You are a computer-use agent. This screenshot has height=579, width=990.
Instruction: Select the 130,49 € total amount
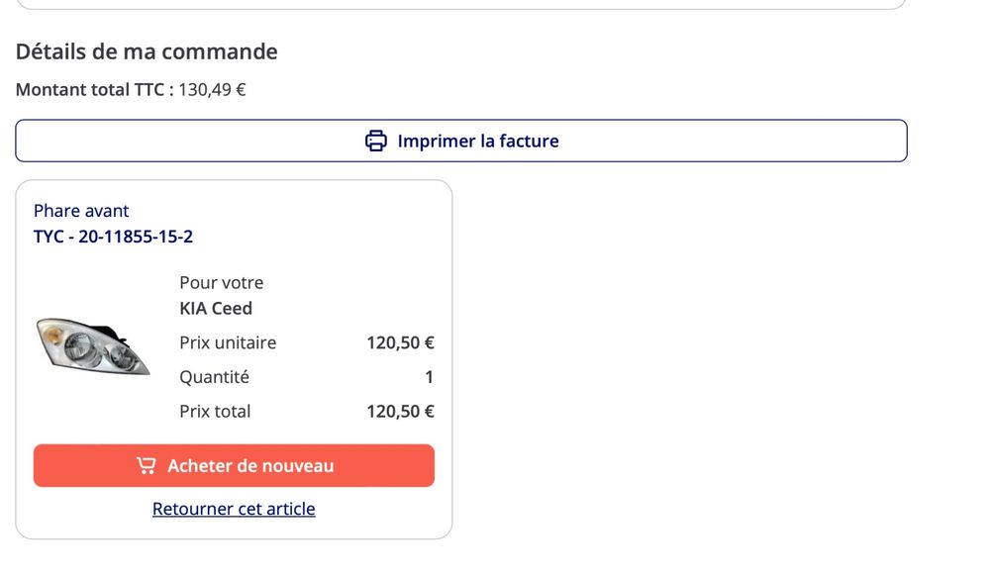pyautogui.click(x=212, y=90)
